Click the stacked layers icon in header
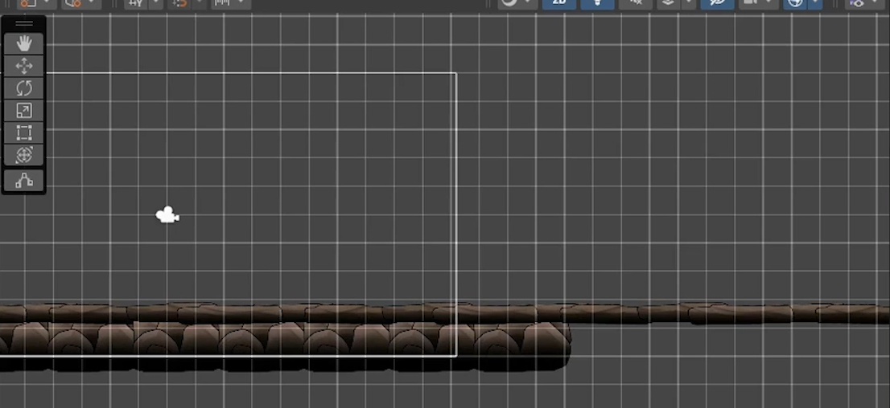 click(x=669, y=3)
